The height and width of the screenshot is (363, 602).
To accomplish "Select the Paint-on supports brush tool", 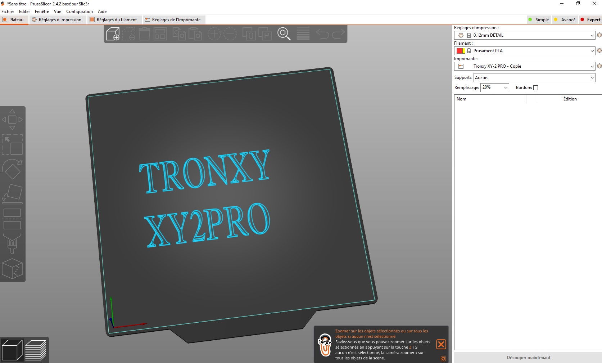I will pos(12,244).
